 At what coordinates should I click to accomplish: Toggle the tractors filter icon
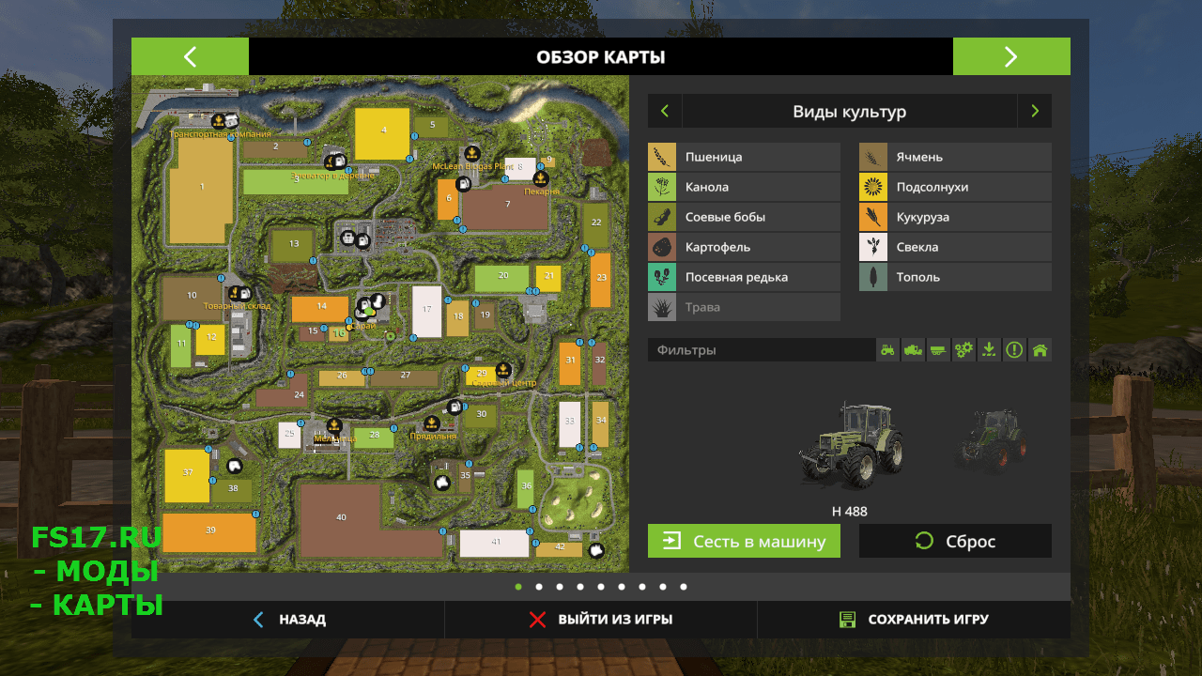tap(887, 350)
